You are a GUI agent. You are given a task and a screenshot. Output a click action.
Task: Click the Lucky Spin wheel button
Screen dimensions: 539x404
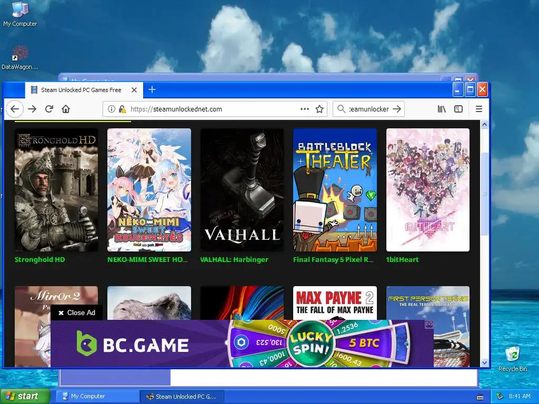point(311,343)
